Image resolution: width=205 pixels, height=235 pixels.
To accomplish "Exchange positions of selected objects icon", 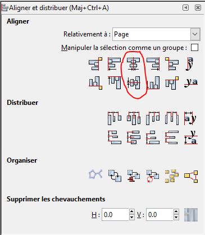I will [x=115, y=176].
